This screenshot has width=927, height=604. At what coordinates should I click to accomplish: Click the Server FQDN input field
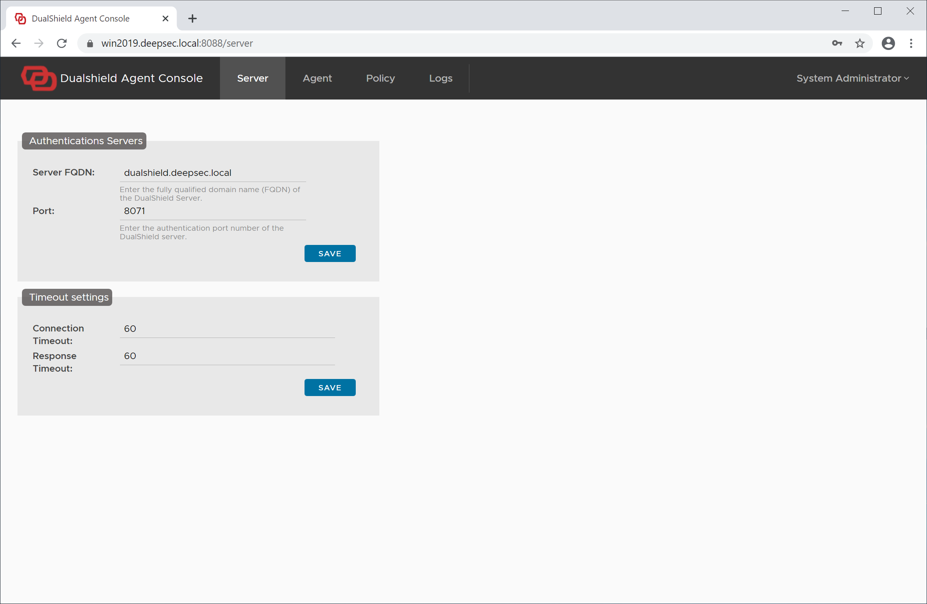213,173
